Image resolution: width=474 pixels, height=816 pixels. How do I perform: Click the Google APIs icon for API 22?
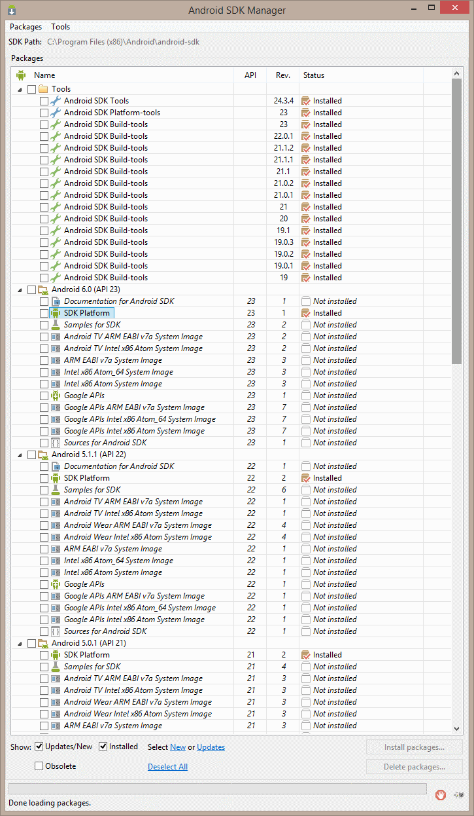click(x=56, y=584)
